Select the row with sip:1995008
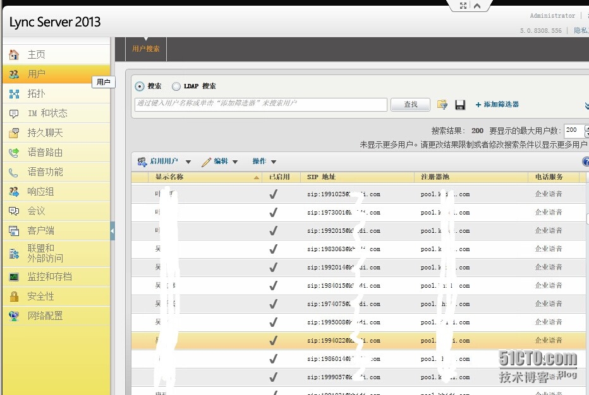 [x=358, y=322]
